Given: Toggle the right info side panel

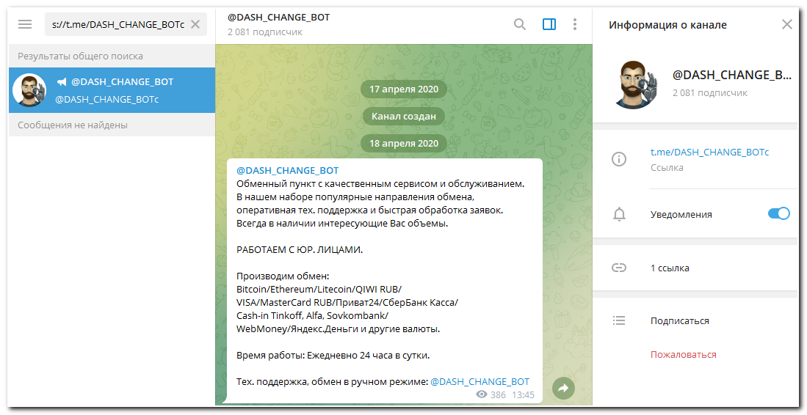Looking at the screenshot, I should coord(549,24).
